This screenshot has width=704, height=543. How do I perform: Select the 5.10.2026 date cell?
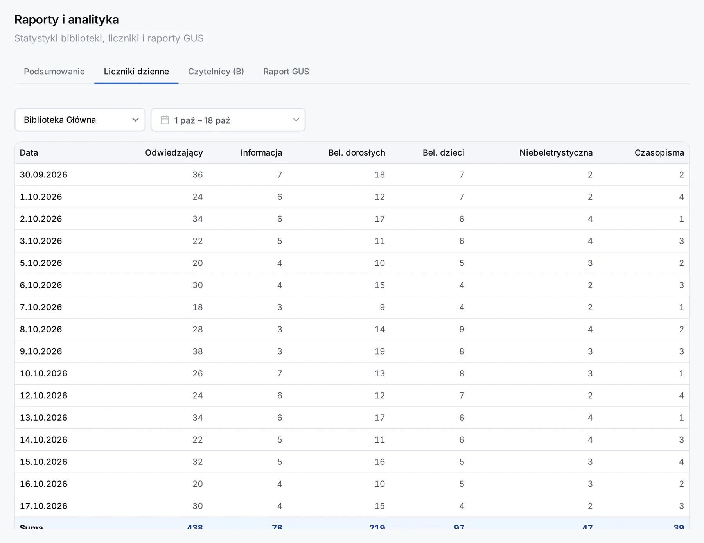[41, 263]
